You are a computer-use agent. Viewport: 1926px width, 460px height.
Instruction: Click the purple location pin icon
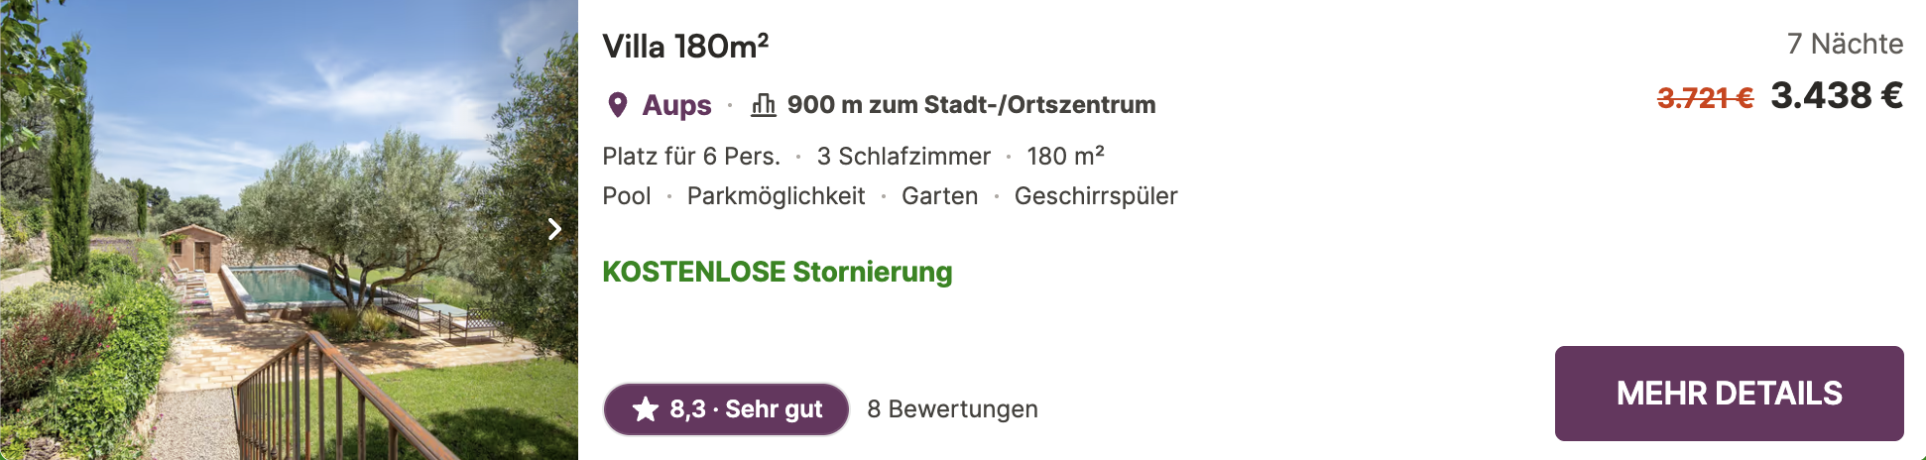coord(618,104)
